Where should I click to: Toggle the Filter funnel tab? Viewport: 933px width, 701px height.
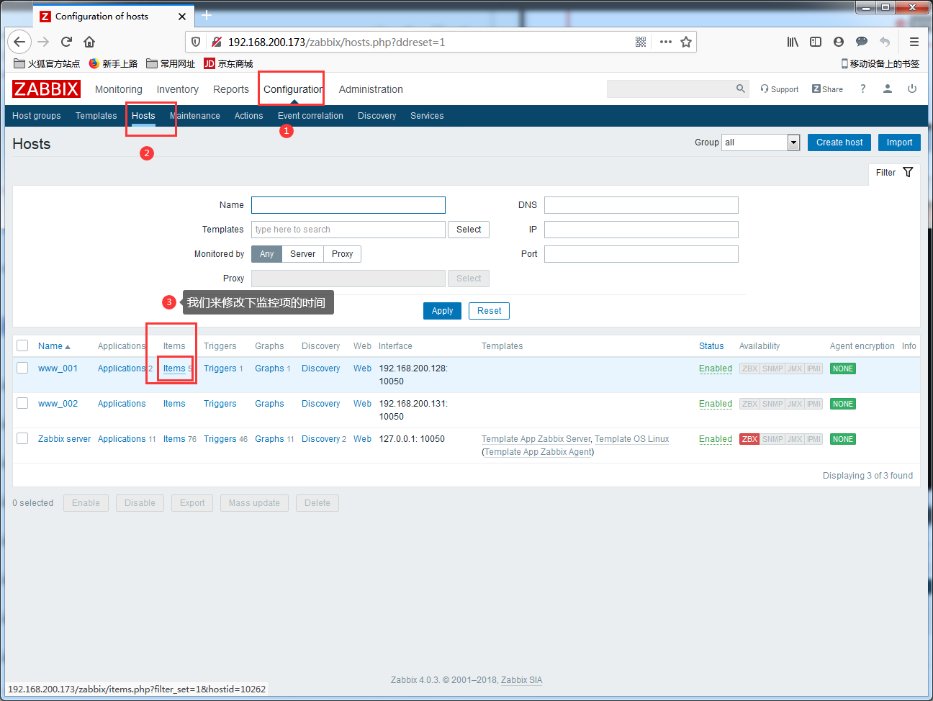coord(894,173)
